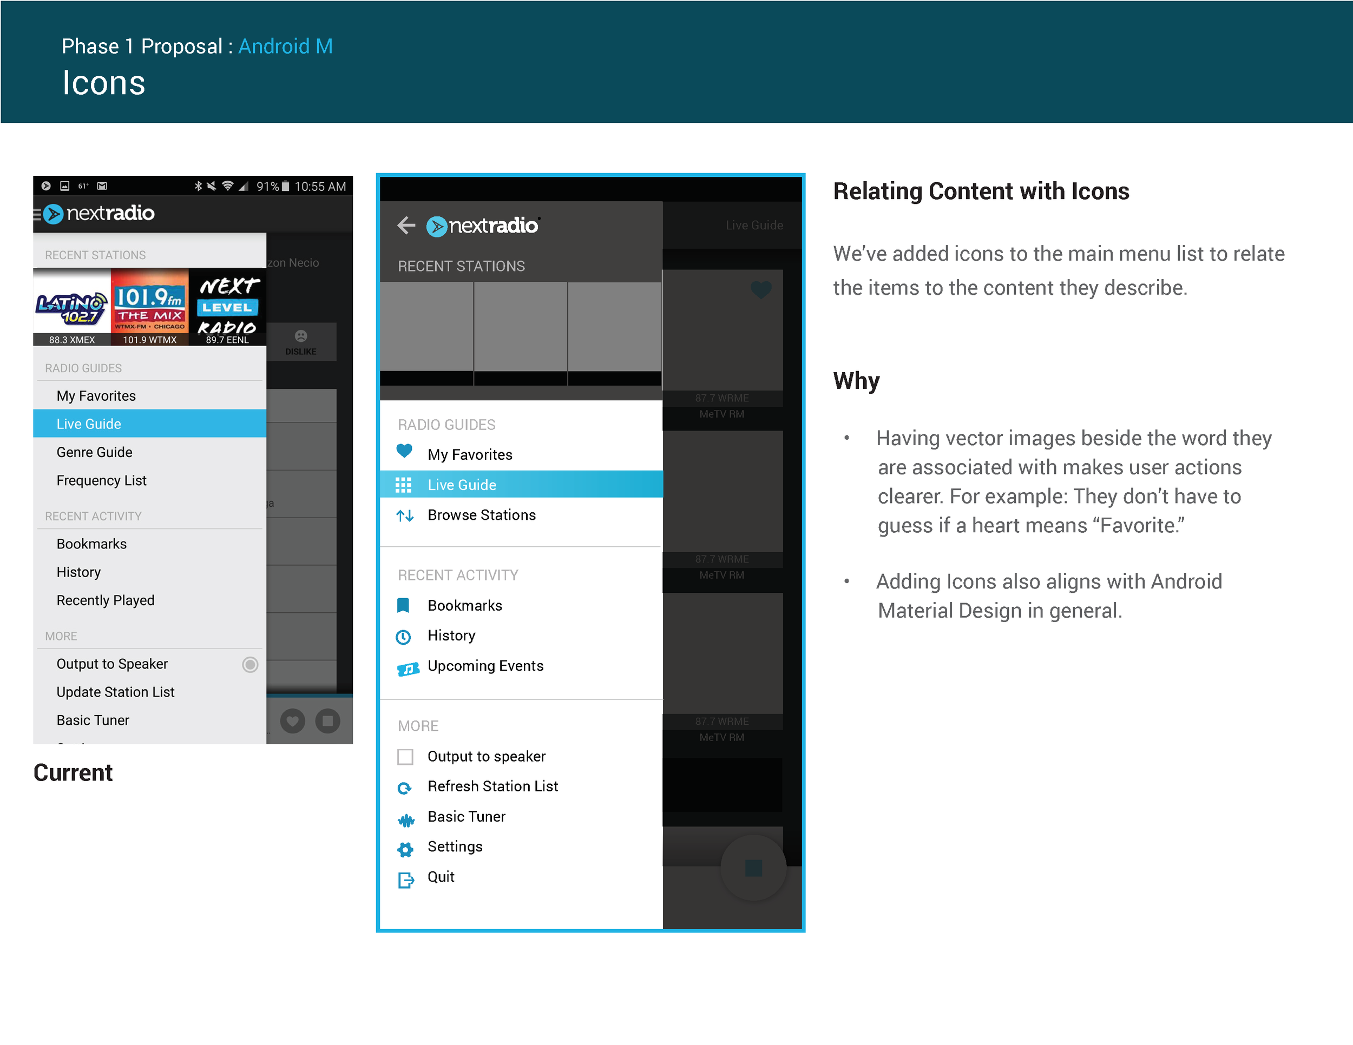The image size is (1353, 1045).
Task: Click the bookmark icon next to Bookmarks
Action: click(x=403, y=605)
